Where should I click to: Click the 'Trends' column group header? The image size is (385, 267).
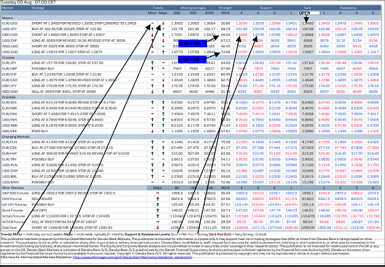[158, 8]
